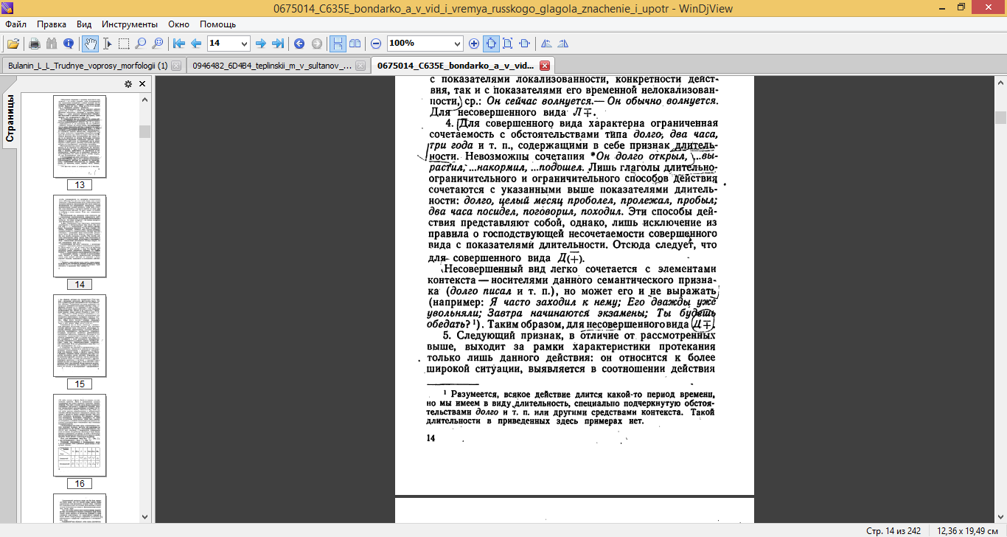Click the Print icon
The image size is (1007, 537).
(35, 44)
